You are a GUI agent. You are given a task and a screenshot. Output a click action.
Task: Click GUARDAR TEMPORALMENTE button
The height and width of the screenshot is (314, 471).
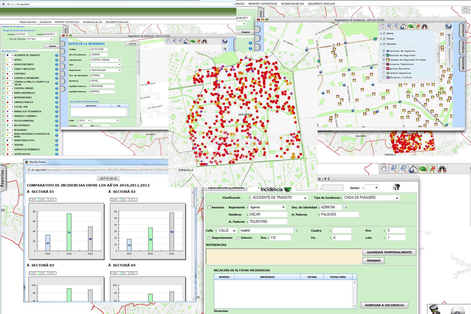(389, 252)
